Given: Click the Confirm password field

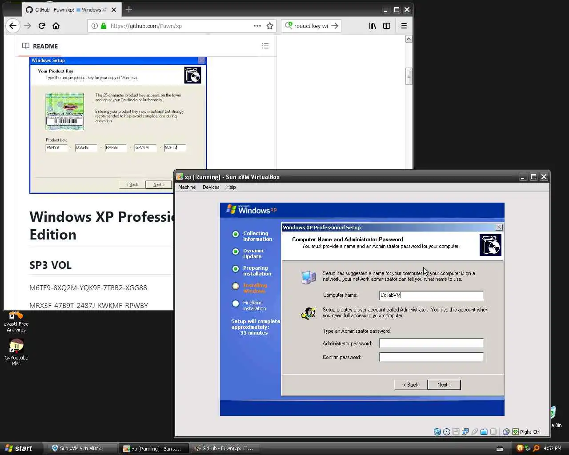Looking at the screenshot, I should click(431, 357).
